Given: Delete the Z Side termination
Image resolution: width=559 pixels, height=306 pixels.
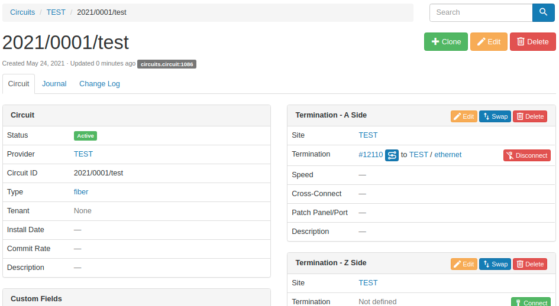Looking at the screenshot, I should [530, 264].
